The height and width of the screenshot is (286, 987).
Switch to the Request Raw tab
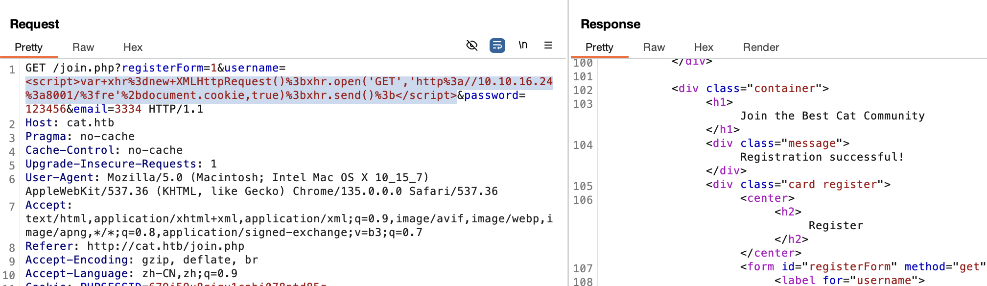(x=83, y=47)
